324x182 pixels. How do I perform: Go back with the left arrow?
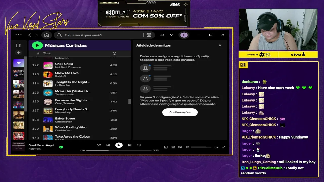click(x=29, y=35)
